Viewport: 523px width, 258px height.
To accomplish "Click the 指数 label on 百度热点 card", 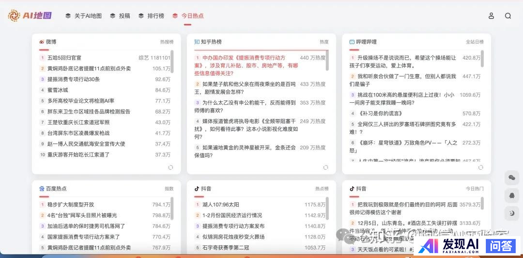I will click(x=169, y=189).
